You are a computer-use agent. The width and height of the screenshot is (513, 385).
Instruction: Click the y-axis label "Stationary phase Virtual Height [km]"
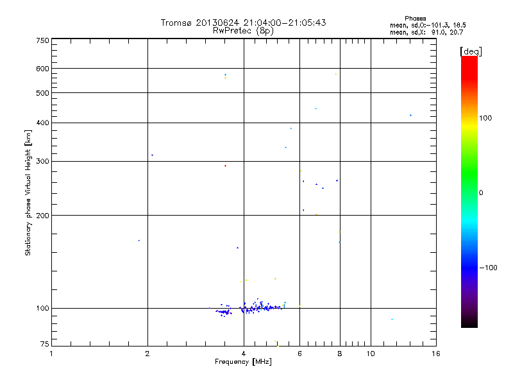coord(28,193)
